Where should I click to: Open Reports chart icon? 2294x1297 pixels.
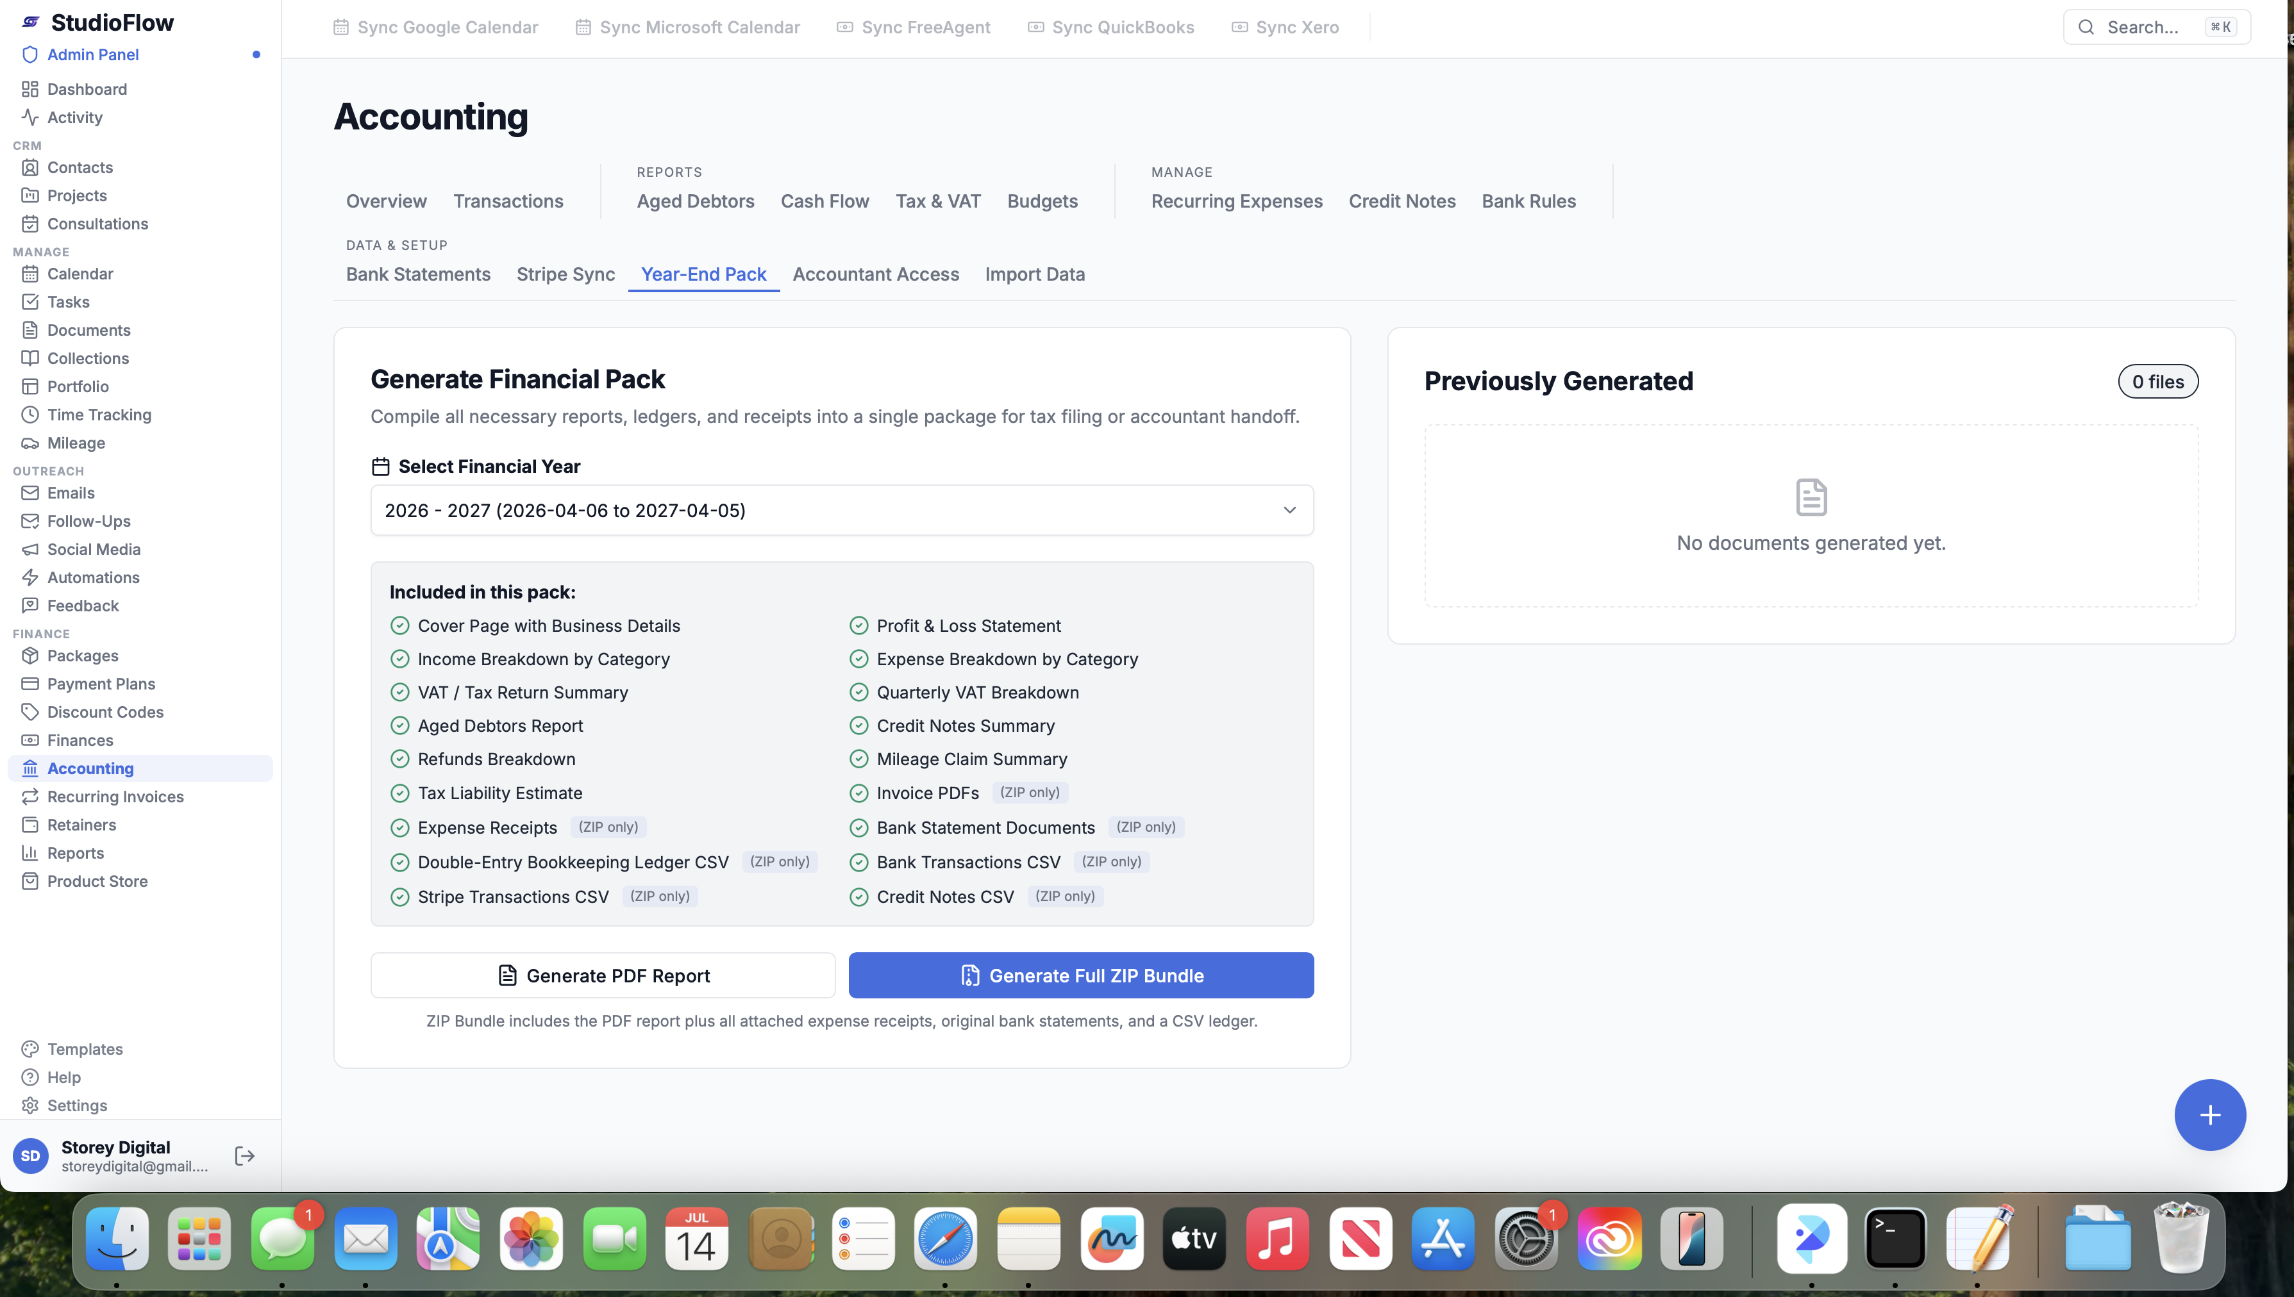(x=30, y=854)
